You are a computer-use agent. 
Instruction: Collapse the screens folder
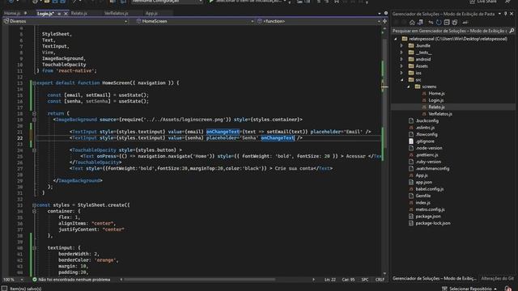click(408, 86)
